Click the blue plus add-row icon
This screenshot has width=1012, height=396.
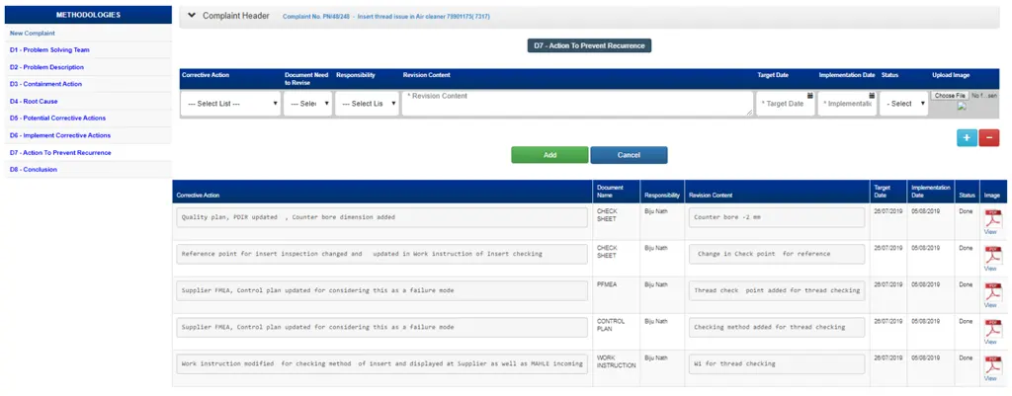click(966, 138)
